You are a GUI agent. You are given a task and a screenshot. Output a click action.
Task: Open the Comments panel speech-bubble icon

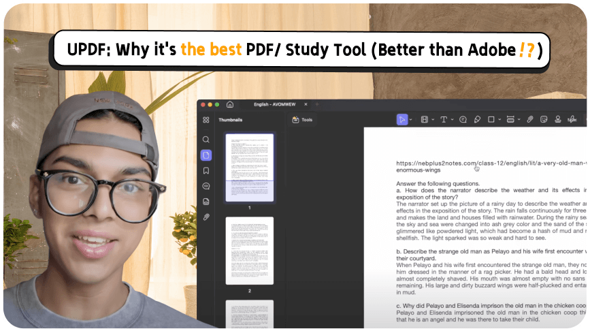[206, 186]
